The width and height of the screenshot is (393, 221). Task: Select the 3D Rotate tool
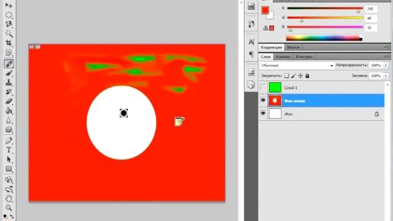pos(9,179)
